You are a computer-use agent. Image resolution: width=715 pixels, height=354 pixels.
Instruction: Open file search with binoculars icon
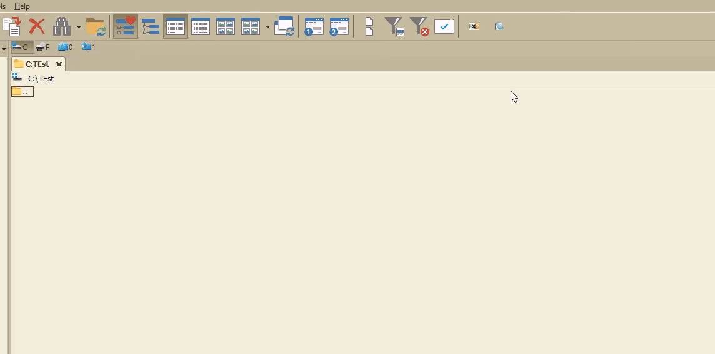pyautogui.click(x=61, y=26)
